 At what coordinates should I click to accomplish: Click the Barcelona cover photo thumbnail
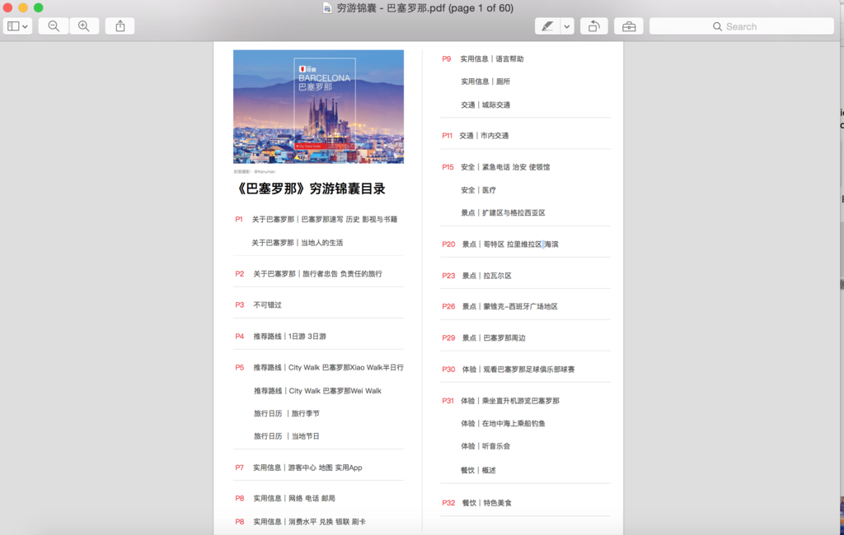tap(318, 106)
